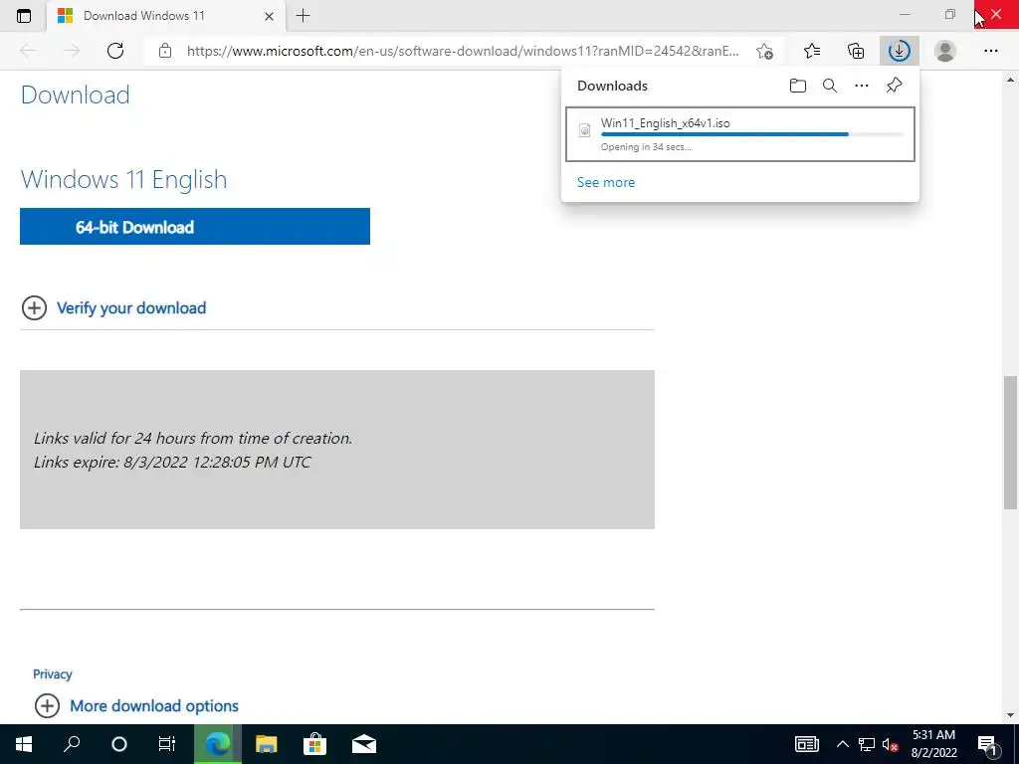Click the address bar URL
Screen dimensions: 1019x764
click(x=463, y=51)
